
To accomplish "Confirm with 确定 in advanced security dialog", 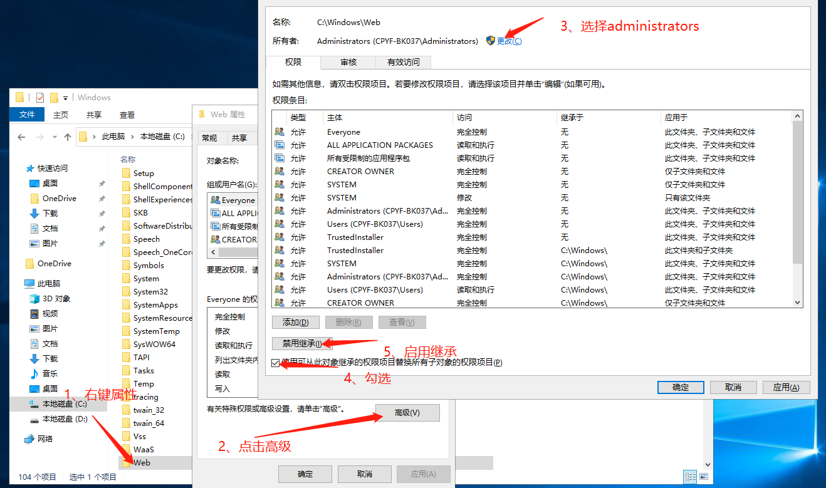I will (681, 387).
